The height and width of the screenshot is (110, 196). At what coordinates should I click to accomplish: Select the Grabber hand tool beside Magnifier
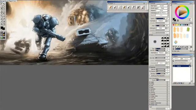click(x=4, y=24)
